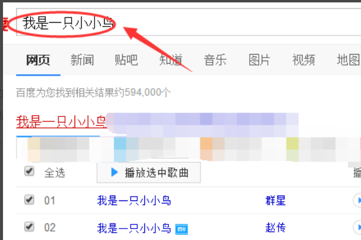Screen dimensions: 361x240
Task: Uncheck the checkbox for song 02
Action: [29, 227]
